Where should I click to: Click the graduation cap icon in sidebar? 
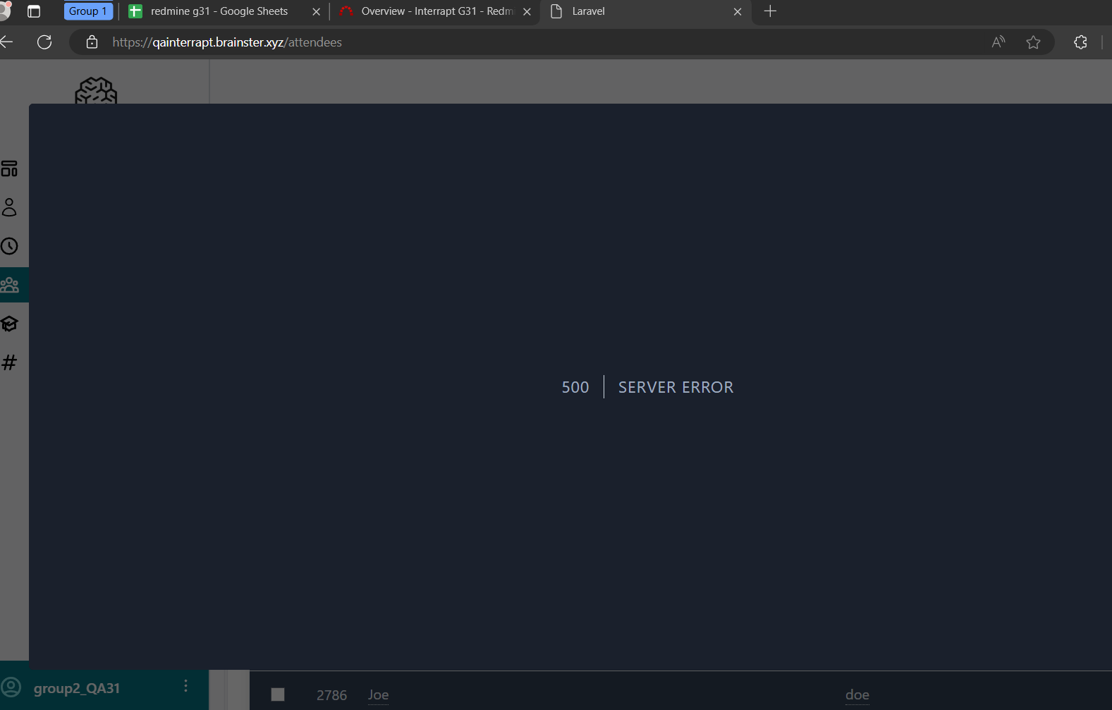(9, 324)
